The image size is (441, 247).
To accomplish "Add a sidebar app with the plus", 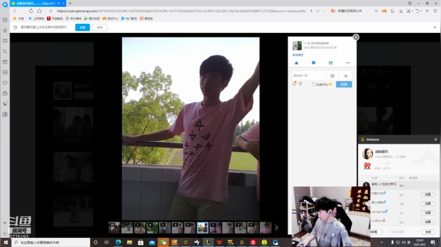I will 5,223.
